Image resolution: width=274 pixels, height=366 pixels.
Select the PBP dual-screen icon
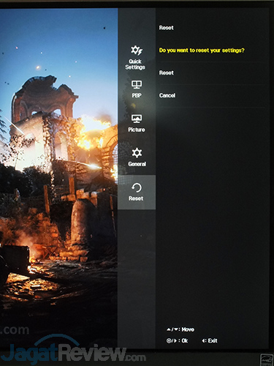point(137,85)
